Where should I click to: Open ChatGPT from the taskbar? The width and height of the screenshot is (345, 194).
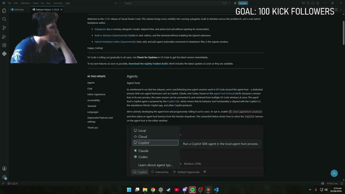[161, 190]
